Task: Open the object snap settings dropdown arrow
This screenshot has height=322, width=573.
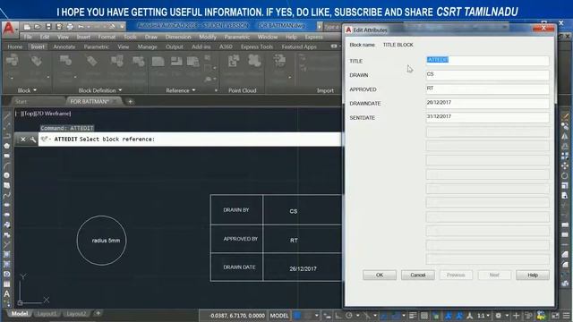Action: click(x=404, y=316)
